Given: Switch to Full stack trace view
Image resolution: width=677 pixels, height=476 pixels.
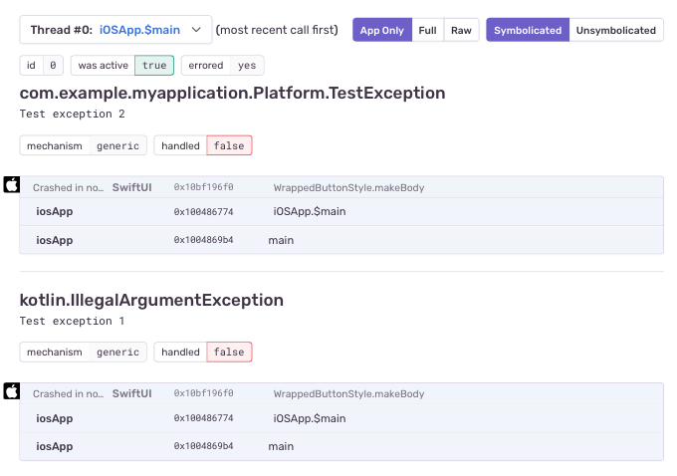Looking at the screenshot, I should click(427, 30).
